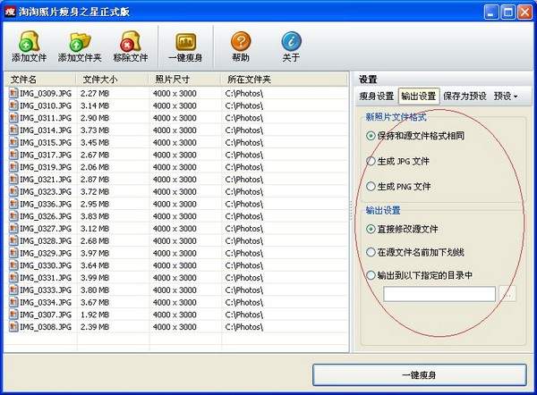Click the 添加文件夹 (Add Folder) icon
Image resolution: width=537 pixels, height=395 pixels.
[x=79, y=42]
